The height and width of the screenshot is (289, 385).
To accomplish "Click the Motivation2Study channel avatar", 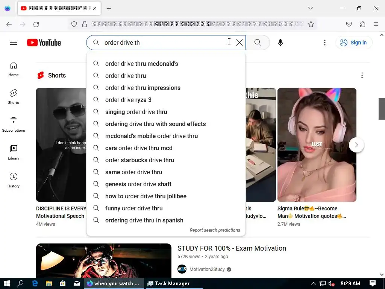I will pos(182,269).
